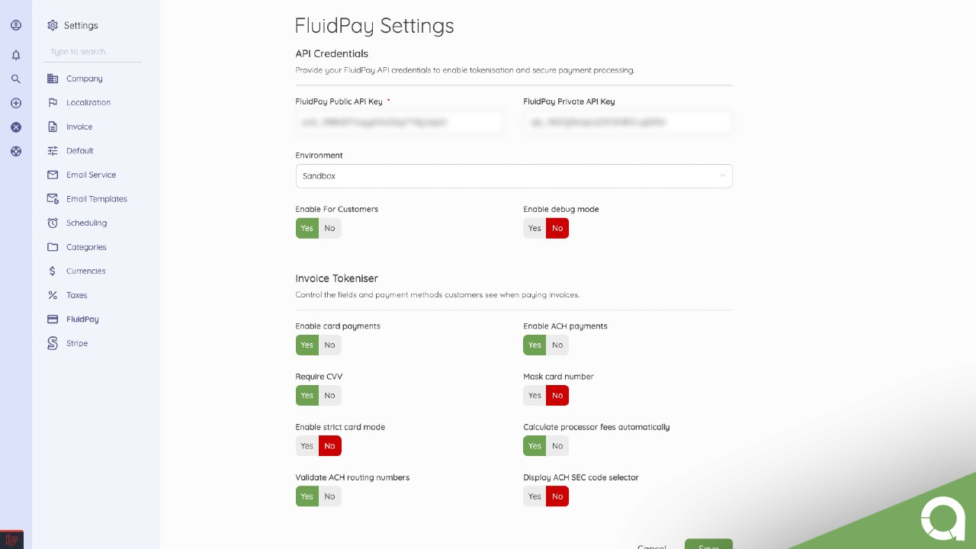Click the settings search box
Image resolution: width=976 pixels, height=549 pixels.
point(93,52)
